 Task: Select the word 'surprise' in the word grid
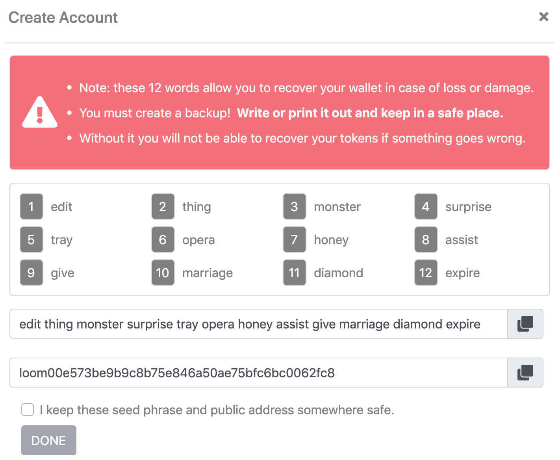(468, 206)
